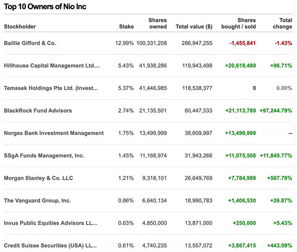Click total value 26,649,769
Image resolution: width=297 pixels, height=252 pixels.
pos(199,178)
